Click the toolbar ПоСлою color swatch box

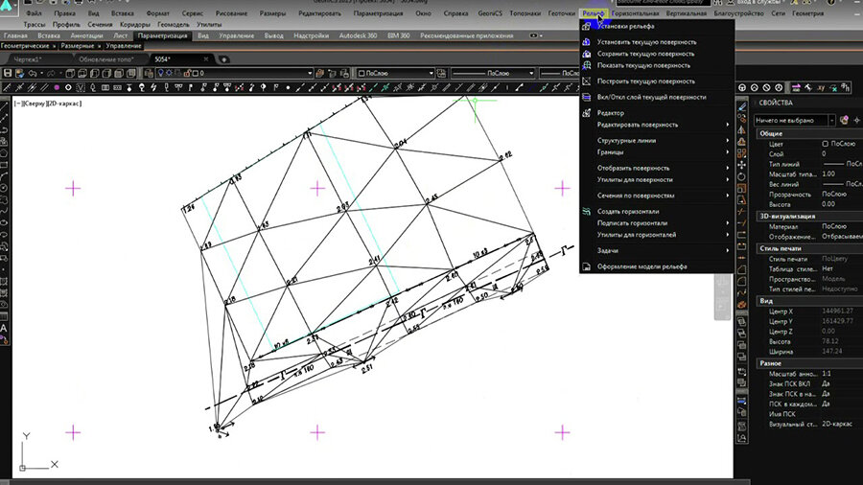pos(362,73)
